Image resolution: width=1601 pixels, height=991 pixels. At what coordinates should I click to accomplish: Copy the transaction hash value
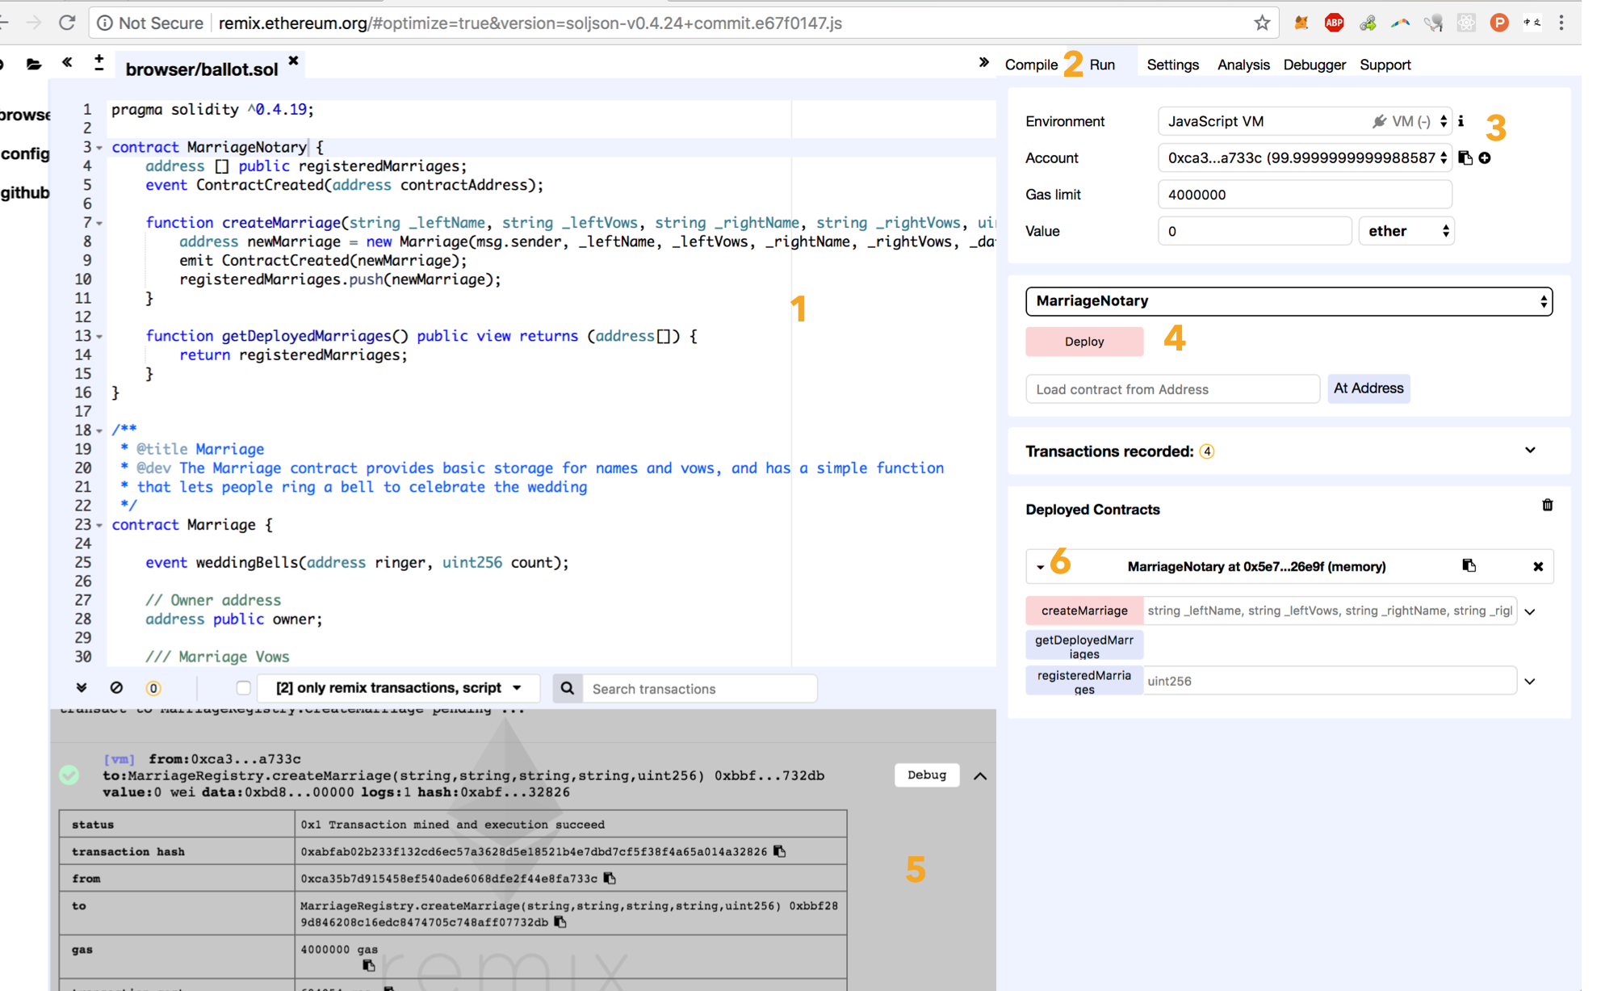point(780,851)
